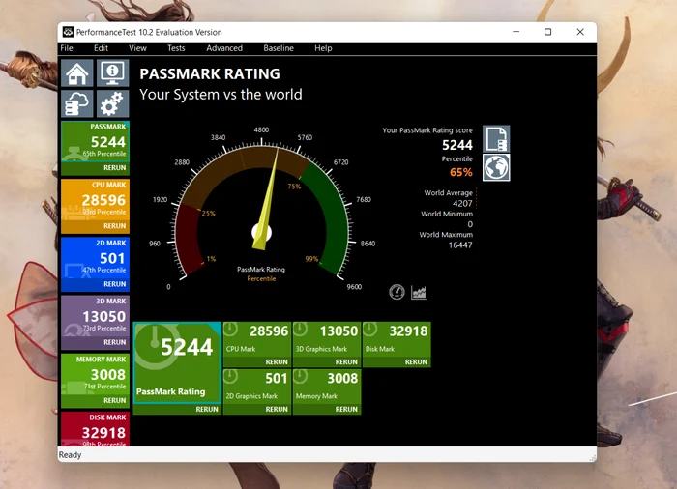Click the yellow gauge needle
The width and height of the screenshot is (677, 489).
pos(266,202)
